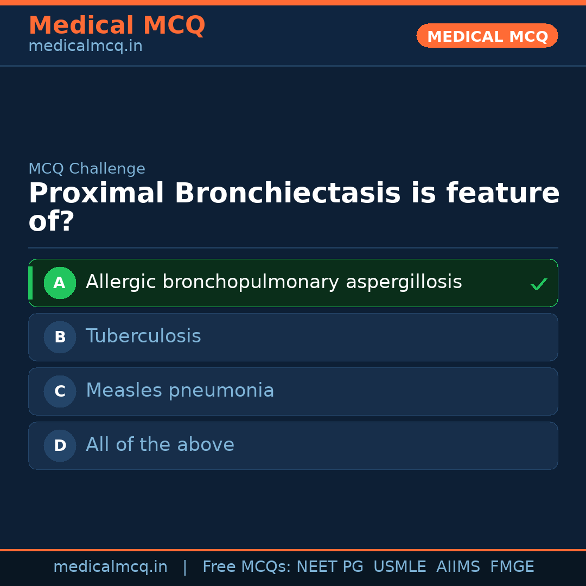Viewport: 586px width, 586px height.
Task: Choose the Tuberculosis answer
Action: click(143, 336)
